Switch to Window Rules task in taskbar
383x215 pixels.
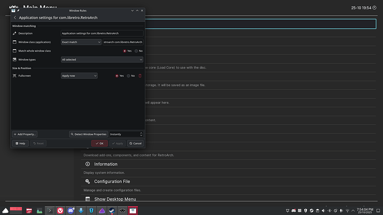tap(133, 211)
